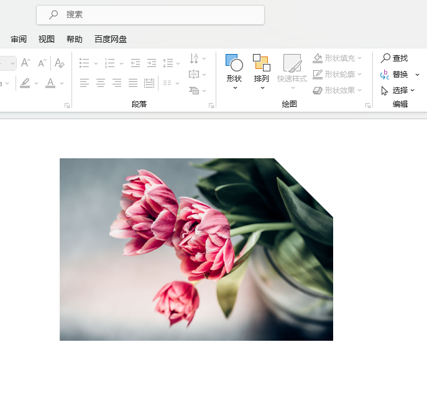Switch to the 视图 view tab

pos(46,39)
